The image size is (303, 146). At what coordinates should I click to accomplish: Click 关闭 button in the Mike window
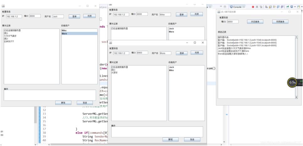pos(197,14)
